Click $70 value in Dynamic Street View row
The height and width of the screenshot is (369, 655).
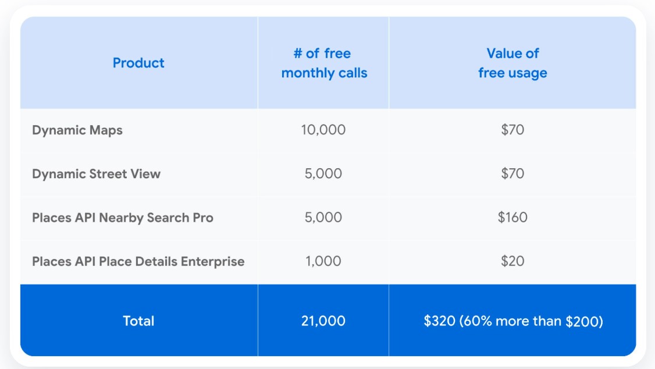click(512, 173)
